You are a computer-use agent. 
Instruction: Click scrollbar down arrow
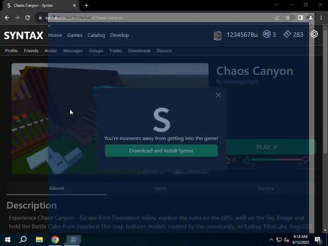pyautogui.click(x=325, y=230)
